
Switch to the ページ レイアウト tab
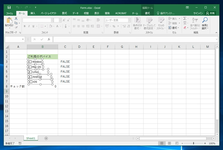click(x=49, y=13)
